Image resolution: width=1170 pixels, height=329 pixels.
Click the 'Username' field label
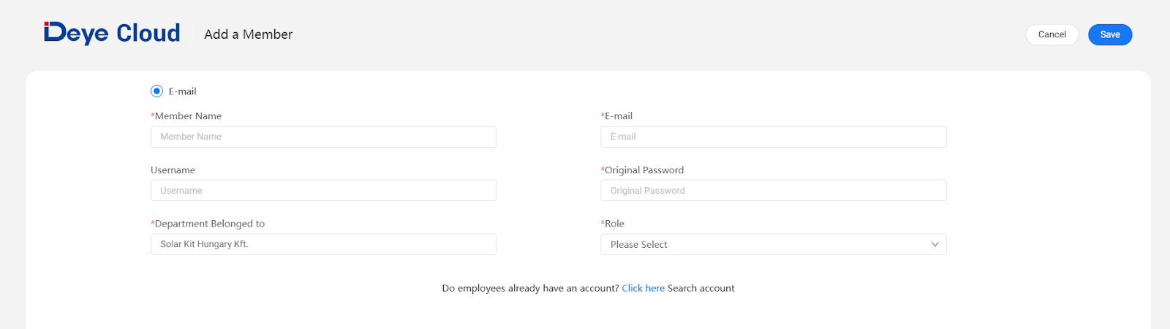173,170
